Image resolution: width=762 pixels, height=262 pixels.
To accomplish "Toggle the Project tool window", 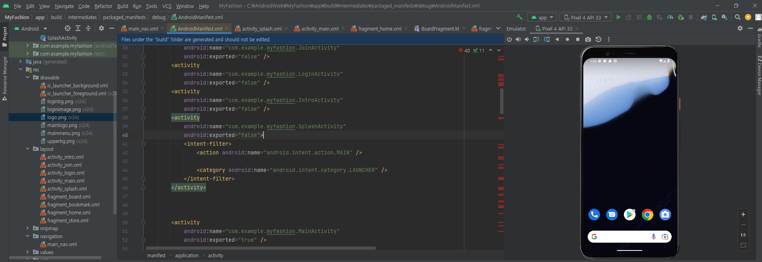I will click(x=4, y=36).
